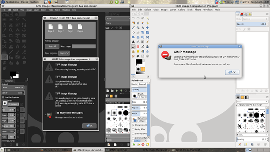Select the Move tool in dark GIMP toolbox
Viewport: 270px width, 152px height.
(24, 30)
